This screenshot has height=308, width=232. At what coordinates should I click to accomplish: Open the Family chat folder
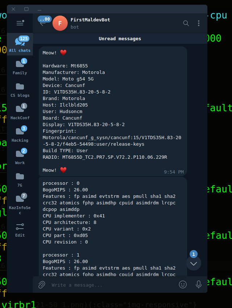[x=20, y=67]
